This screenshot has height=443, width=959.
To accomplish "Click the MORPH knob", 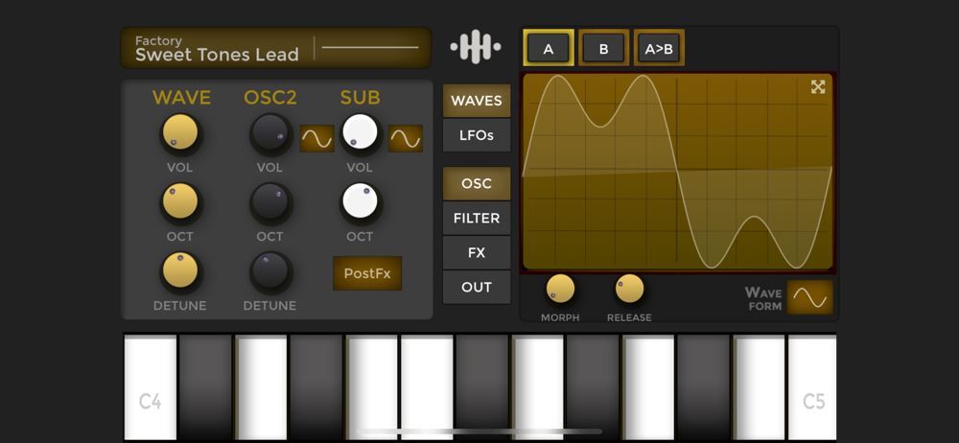I will 560,289.
